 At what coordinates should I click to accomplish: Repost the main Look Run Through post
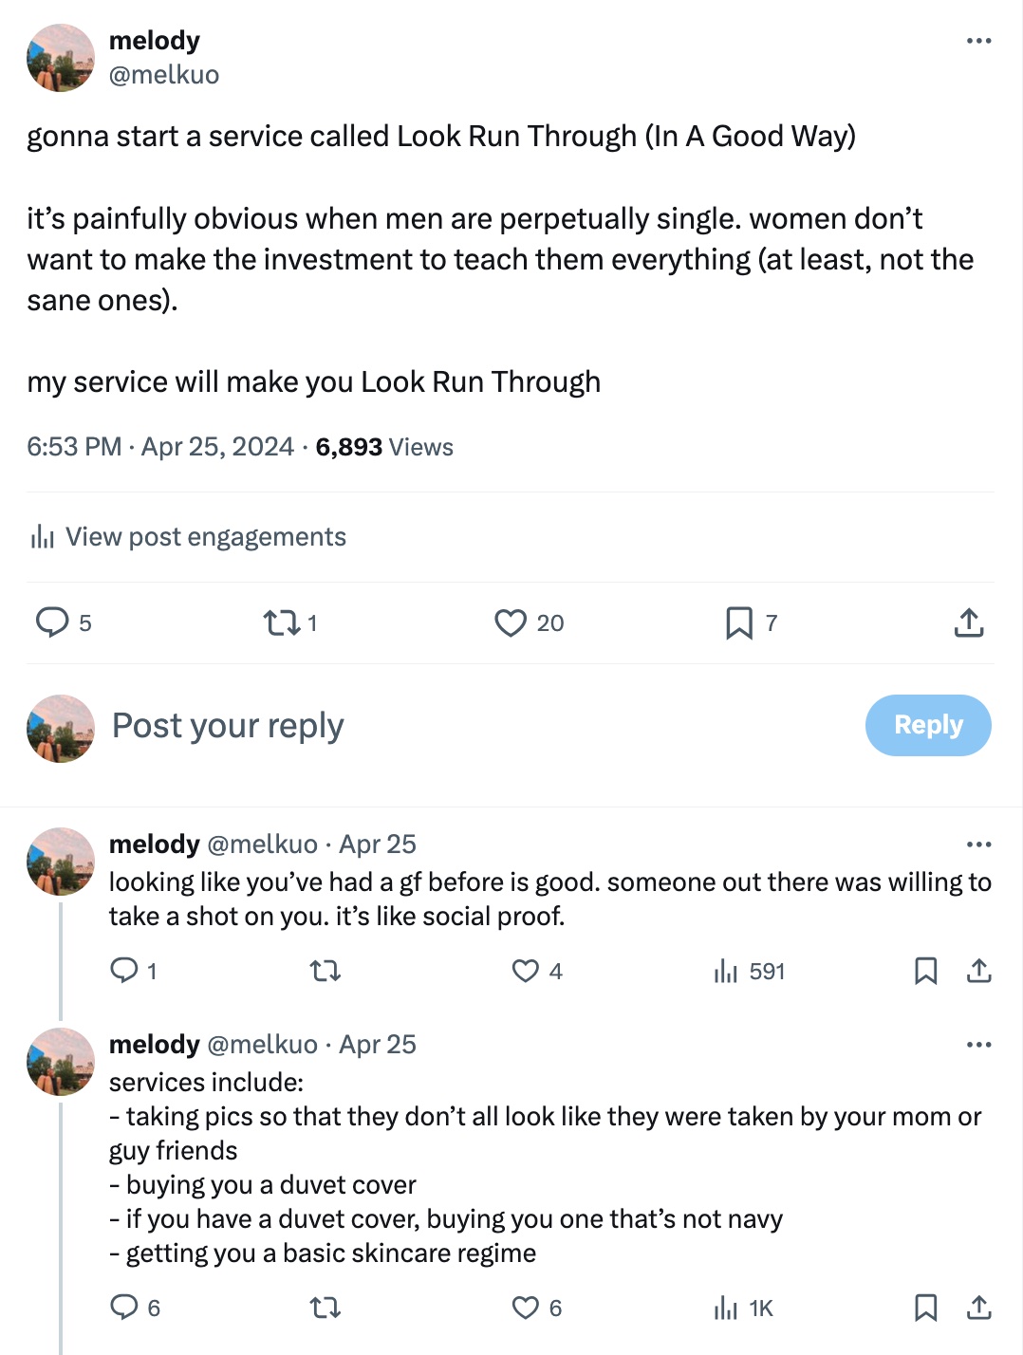point(282,622)
